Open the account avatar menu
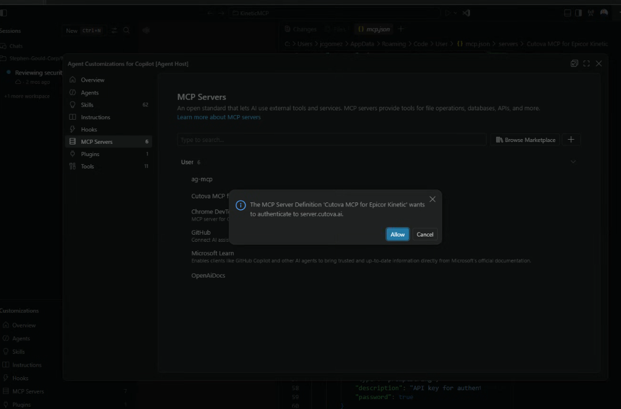621x409 pixels. click(x=604, y=13)
